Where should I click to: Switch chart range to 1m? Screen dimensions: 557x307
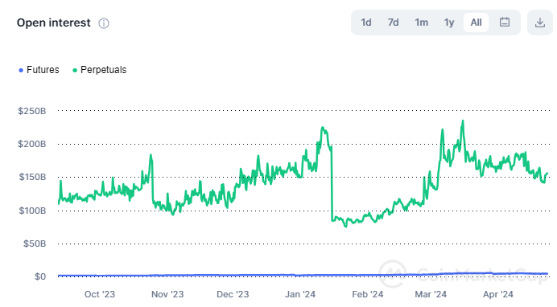click(421, 23)
